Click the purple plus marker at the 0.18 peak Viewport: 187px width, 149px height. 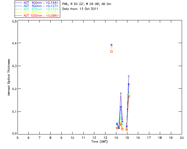point(121,93)
